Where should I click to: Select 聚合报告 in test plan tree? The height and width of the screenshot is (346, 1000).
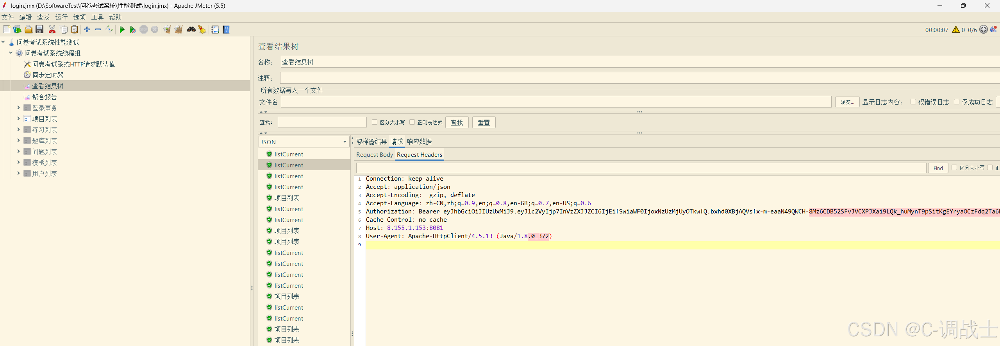(45, 97)
